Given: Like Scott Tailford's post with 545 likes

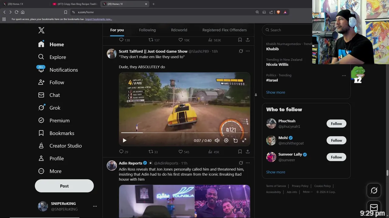Looking at the screenshot, I should click(x=184, y=152).
